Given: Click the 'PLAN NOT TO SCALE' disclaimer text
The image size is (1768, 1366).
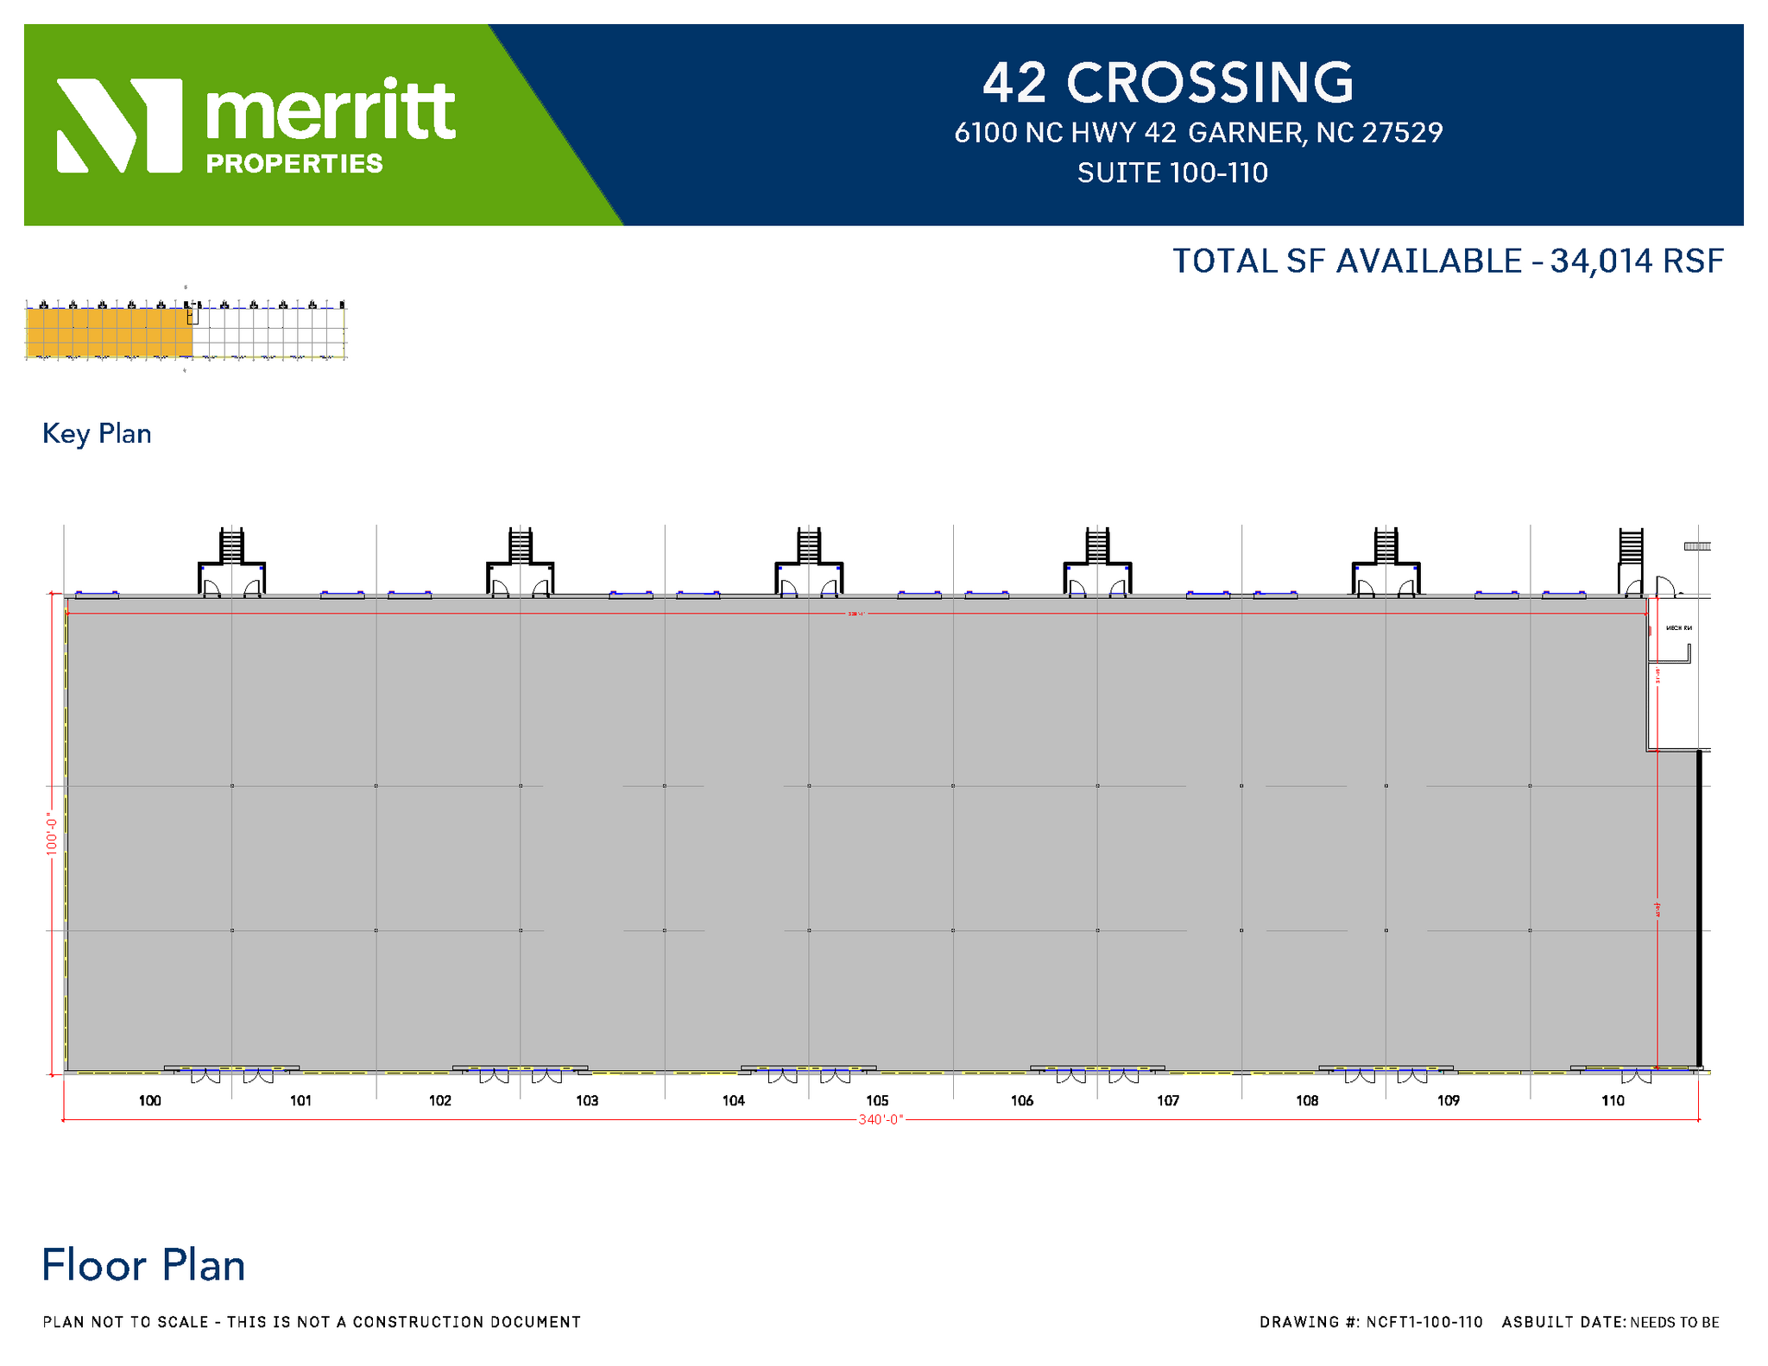Looking at the screenshot, I should tap(312, 1322).
